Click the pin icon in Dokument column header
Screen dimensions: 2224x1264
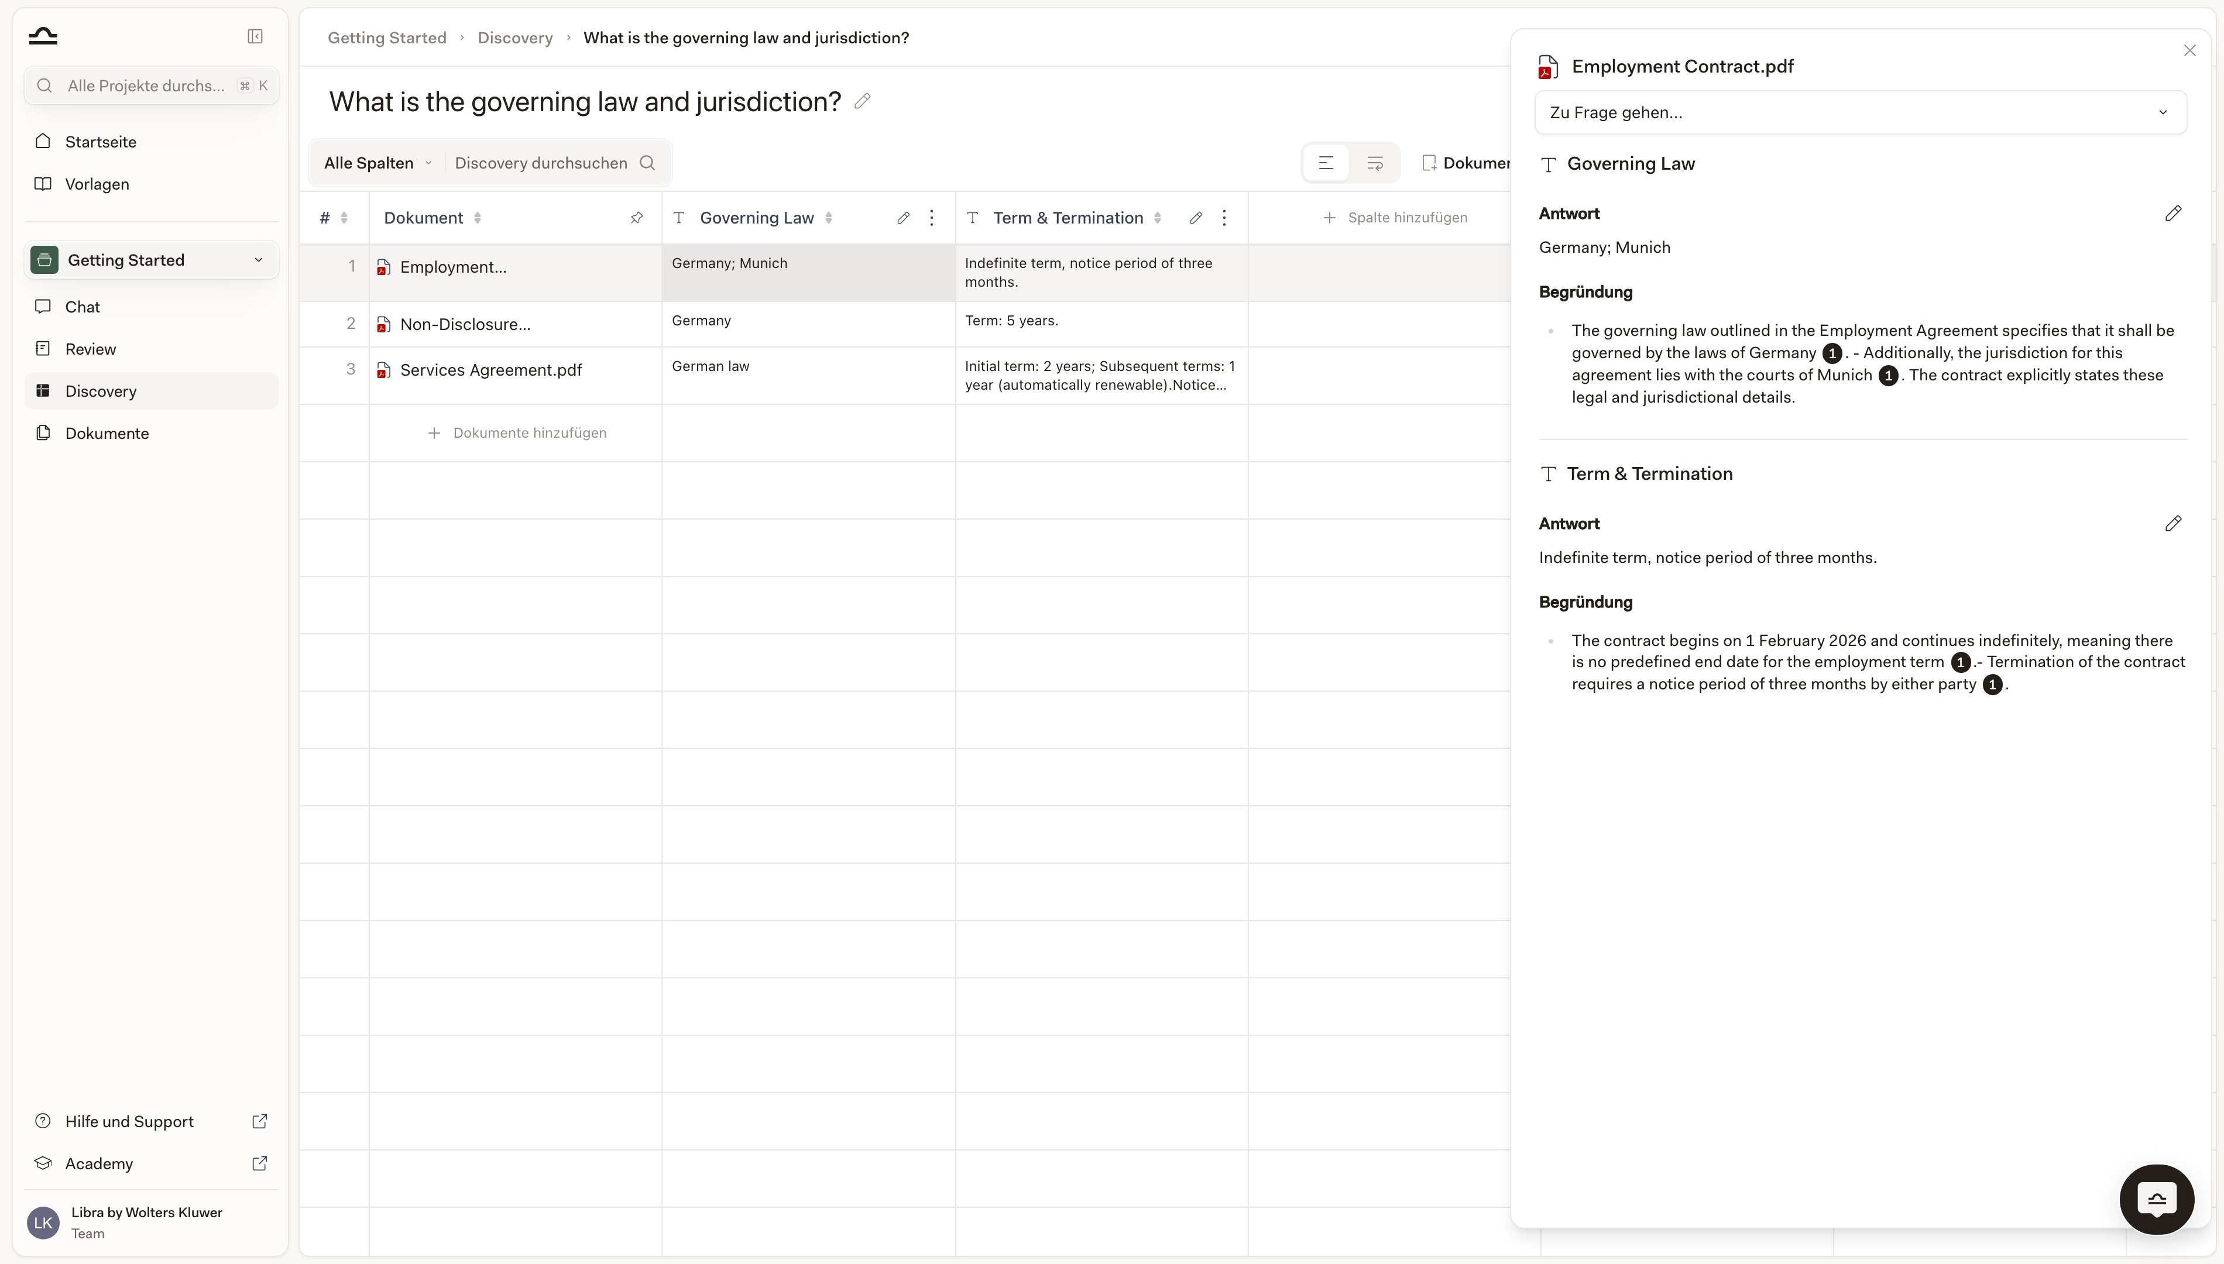pos(636,218)
